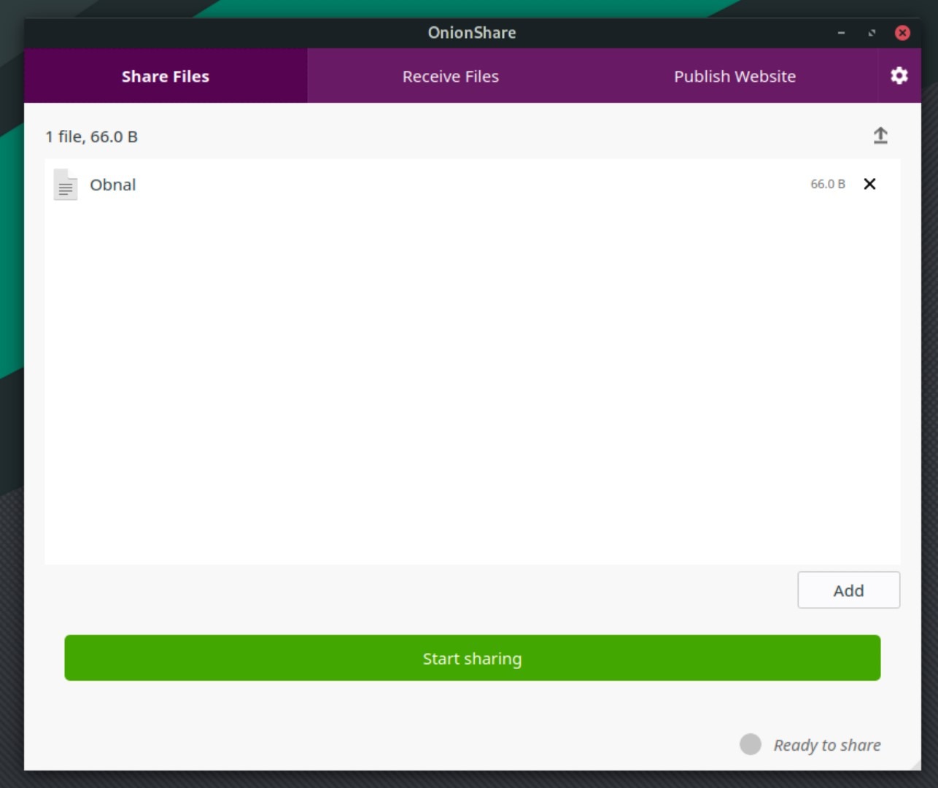Screen dimensions: 938x788
Task: Go to the Publish Website tab
Action: [x=734, y=76]
